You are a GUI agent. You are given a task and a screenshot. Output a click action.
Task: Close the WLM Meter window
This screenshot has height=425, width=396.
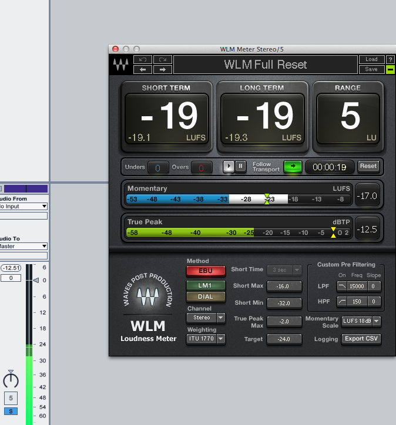click(116, 49)
